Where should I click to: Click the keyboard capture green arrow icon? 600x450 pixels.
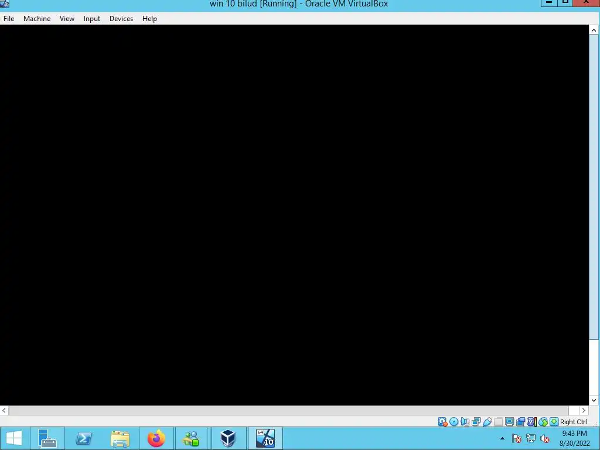pyautogui.click(x=554, y=422)
